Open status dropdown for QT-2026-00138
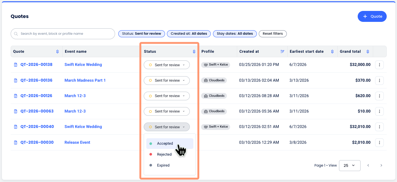The image size is (397, 182). (167, 65)
